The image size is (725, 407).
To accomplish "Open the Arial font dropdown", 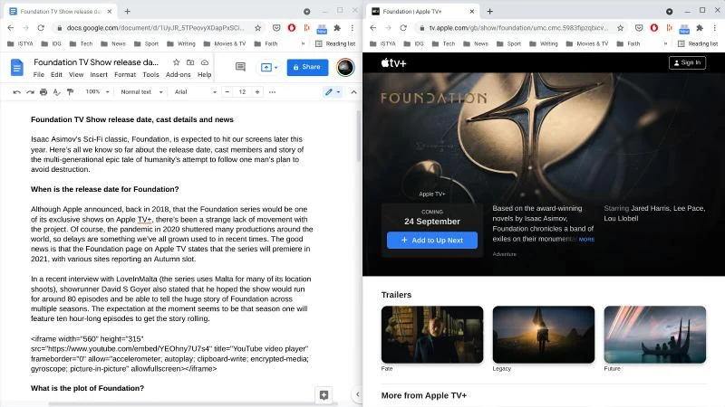I will pyautogui.click(x=195, y=92).
